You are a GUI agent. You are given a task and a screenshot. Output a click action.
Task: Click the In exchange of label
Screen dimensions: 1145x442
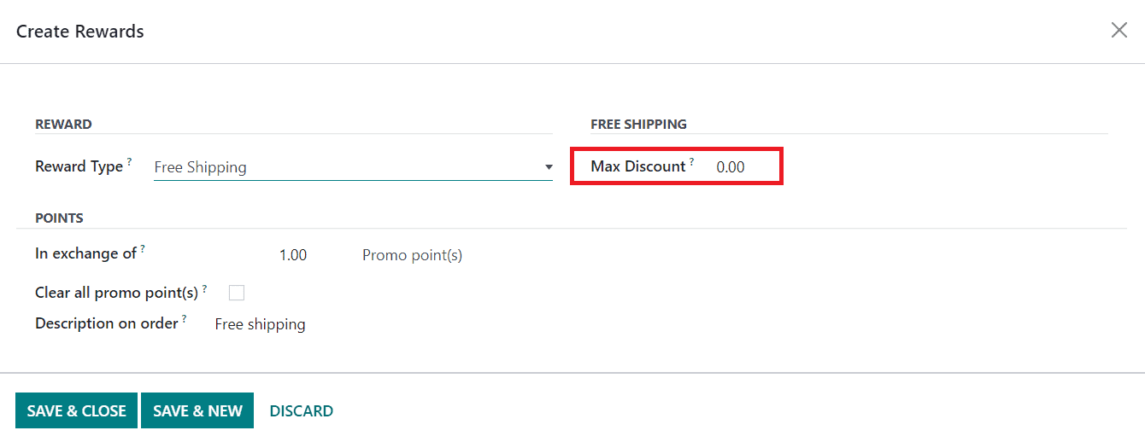point(85,253)
